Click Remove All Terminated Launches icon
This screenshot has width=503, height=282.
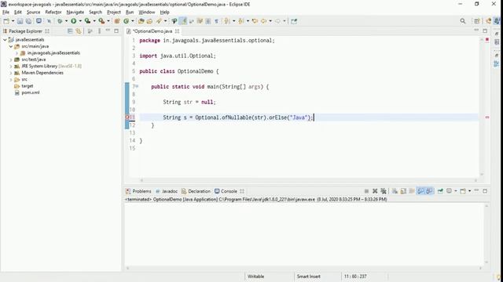tap(384, 191)
